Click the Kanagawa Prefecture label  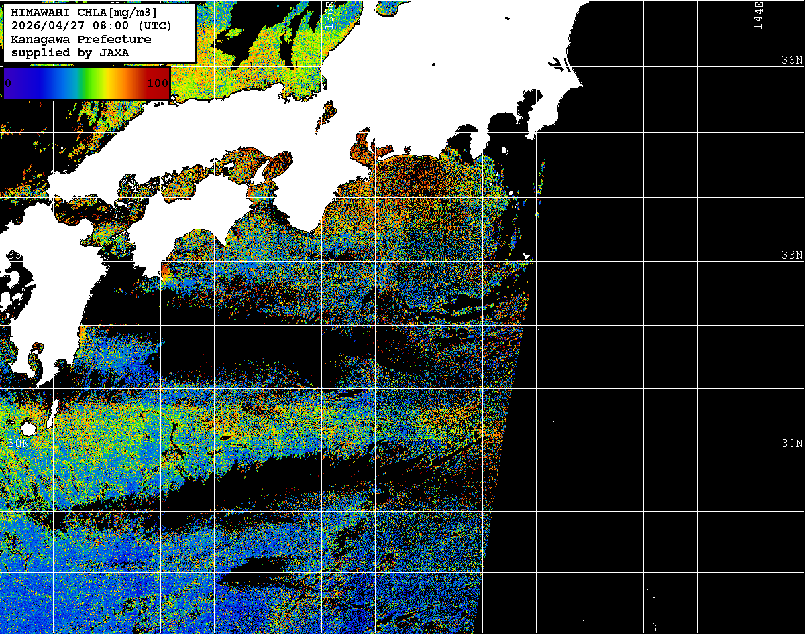click(x=80, y=39)
